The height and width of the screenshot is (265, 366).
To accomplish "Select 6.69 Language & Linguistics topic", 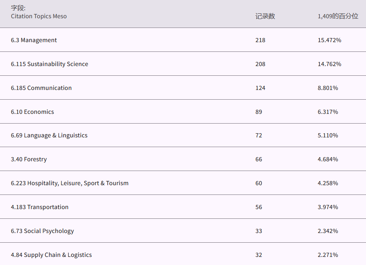I will (x=49, y=135).
